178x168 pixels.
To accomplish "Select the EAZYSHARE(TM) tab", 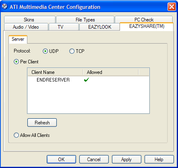I will [147, 26].
